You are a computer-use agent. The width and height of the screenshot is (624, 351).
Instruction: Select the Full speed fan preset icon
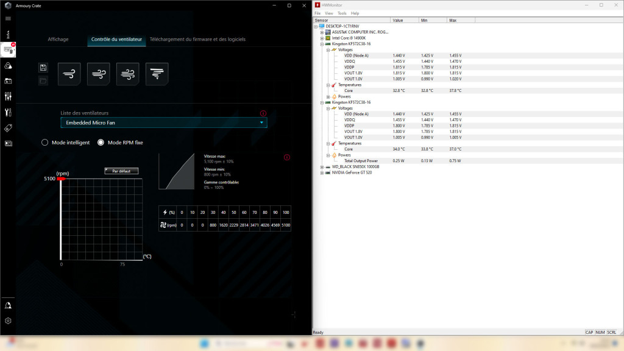pyautogui.click(x=157, y=73)
